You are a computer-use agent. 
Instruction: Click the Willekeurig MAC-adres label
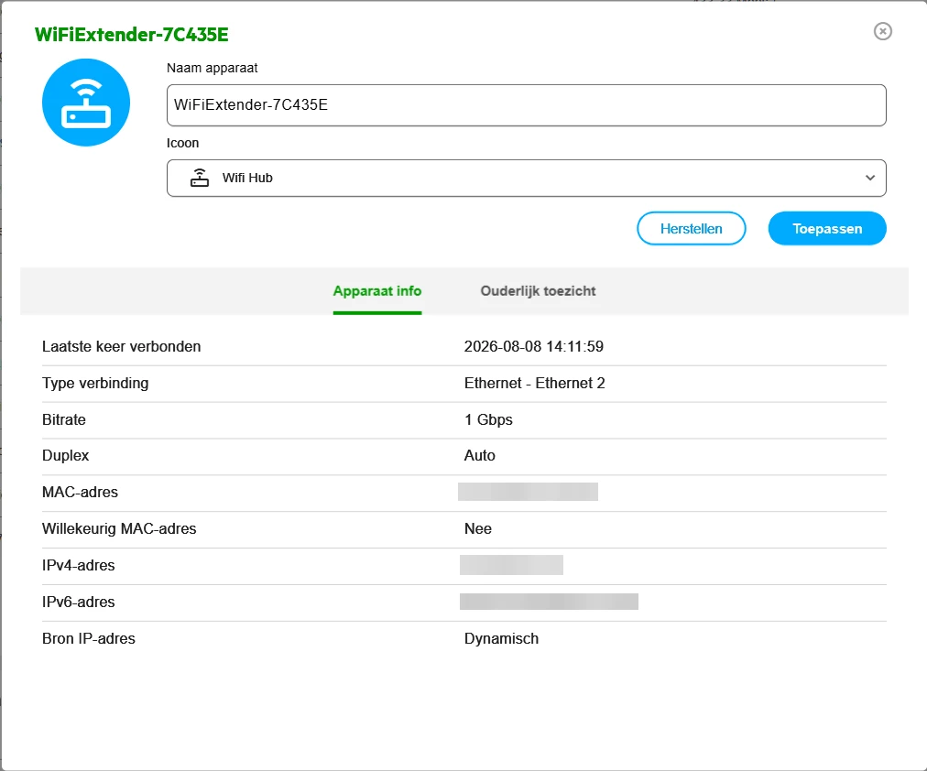pos(119,528)
